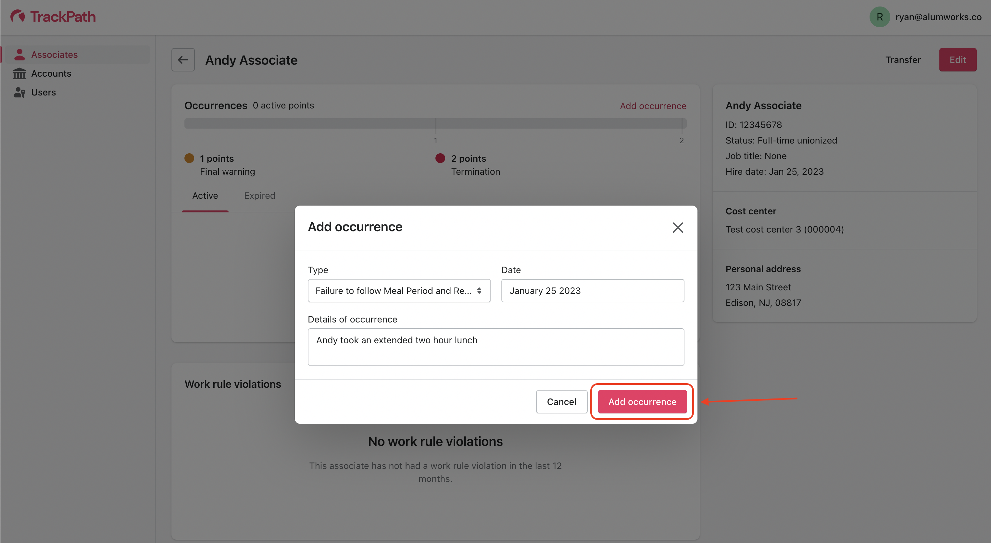Close the Add occurrence dialog with X
Screen dimensions: 991x543
point(677,227)
